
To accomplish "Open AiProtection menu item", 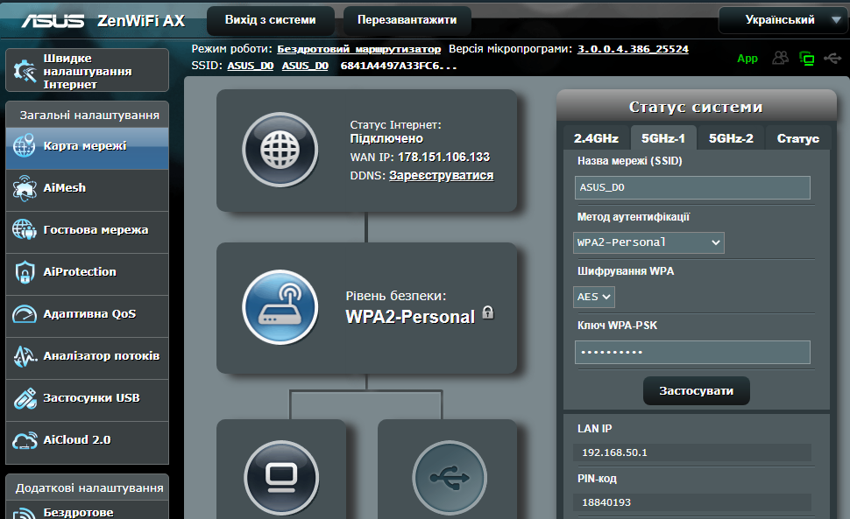I will pyautogui.click(x=88, y=275).
